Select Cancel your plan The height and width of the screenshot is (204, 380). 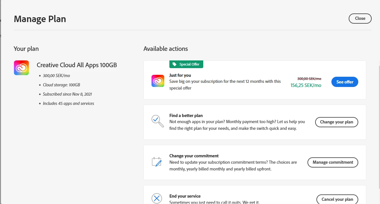[x=337, y=199]
